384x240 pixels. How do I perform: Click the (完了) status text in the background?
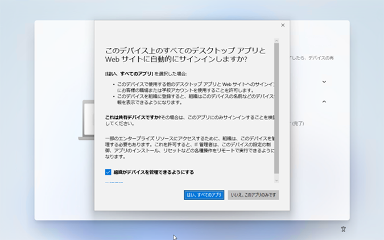(298, 123)
